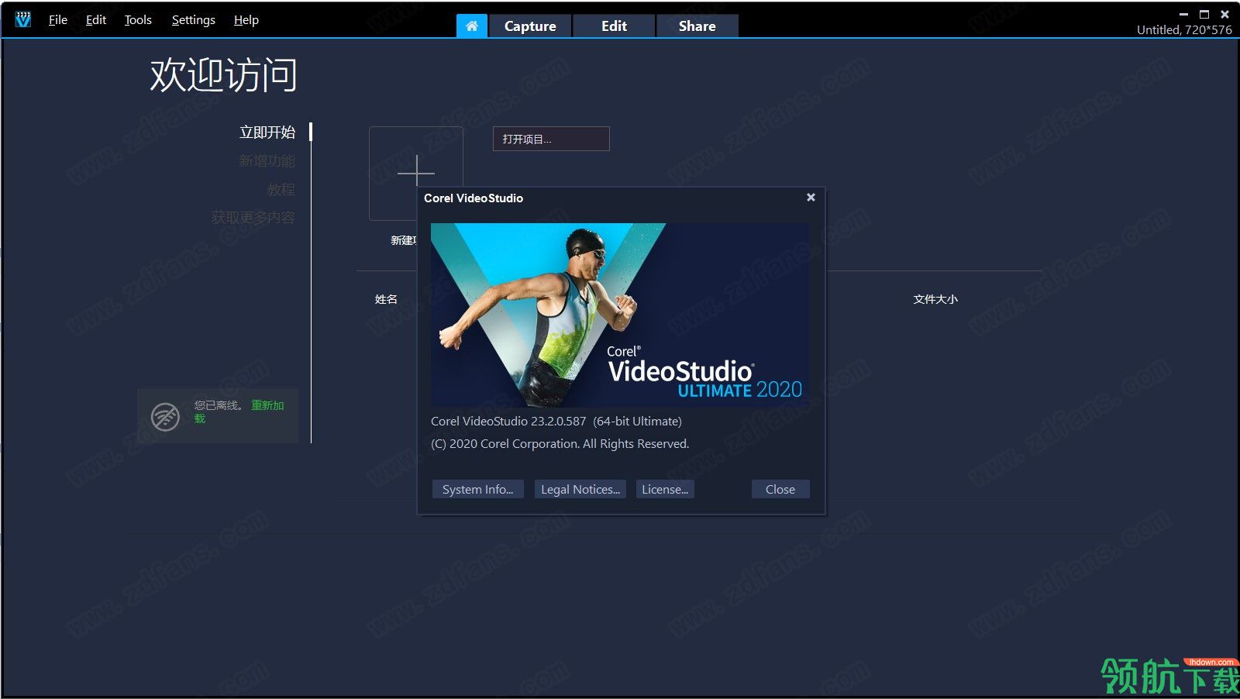This screenshot has height=699, width=1240.
Task: Click the VideoStudio app logo icon
Action: [x=23, y=19]
